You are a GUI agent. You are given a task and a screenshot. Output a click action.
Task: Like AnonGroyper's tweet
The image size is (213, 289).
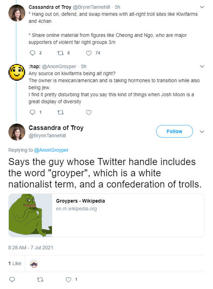89,112
